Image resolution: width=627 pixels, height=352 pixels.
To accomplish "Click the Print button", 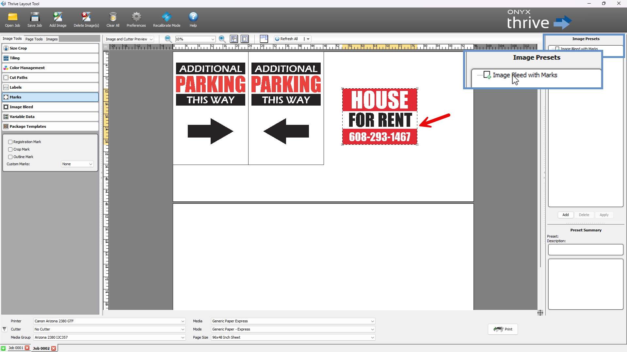I will click(503, 329).
